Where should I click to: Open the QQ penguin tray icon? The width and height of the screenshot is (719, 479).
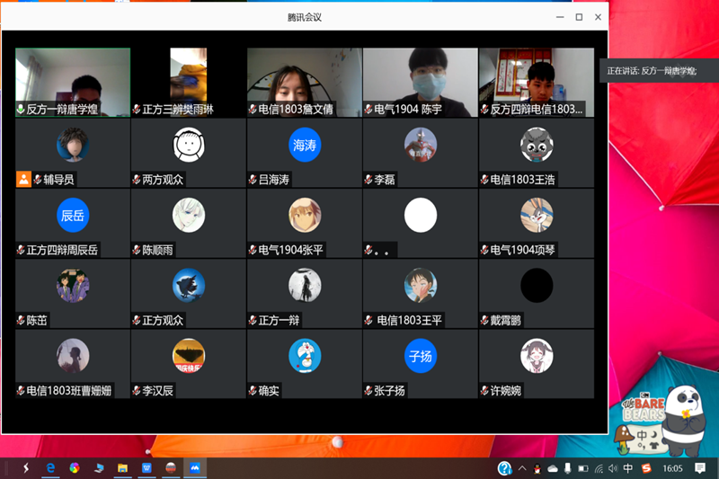pyautogui.click(x=537, y=468)
